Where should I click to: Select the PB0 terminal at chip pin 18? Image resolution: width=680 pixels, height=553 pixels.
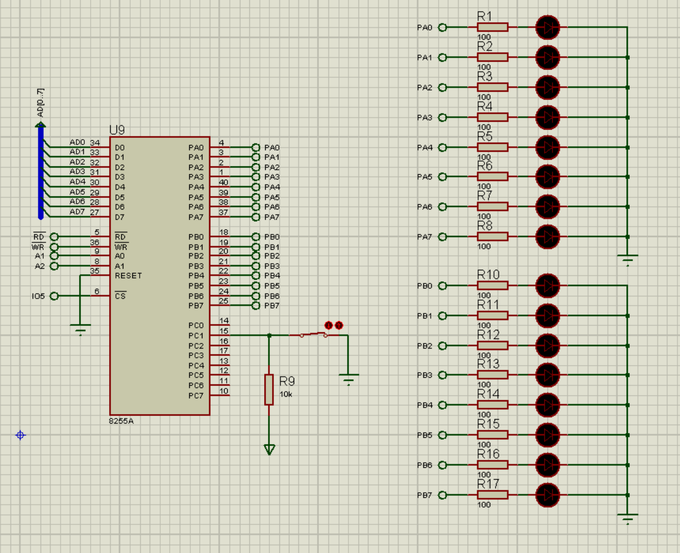click(x=256, y=237)
